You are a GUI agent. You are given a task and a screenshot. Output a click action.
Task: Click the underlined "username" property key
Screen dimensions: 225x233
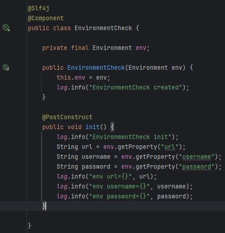197,157
